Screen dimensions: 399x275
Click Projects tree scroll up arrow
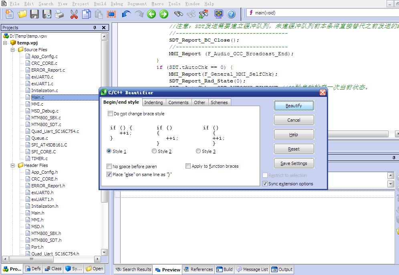coord(104,36)
